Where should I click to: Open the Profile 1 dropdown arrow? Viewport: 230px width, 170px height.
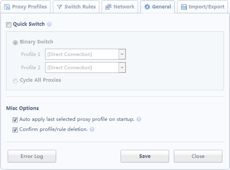(x=122, y=54)
